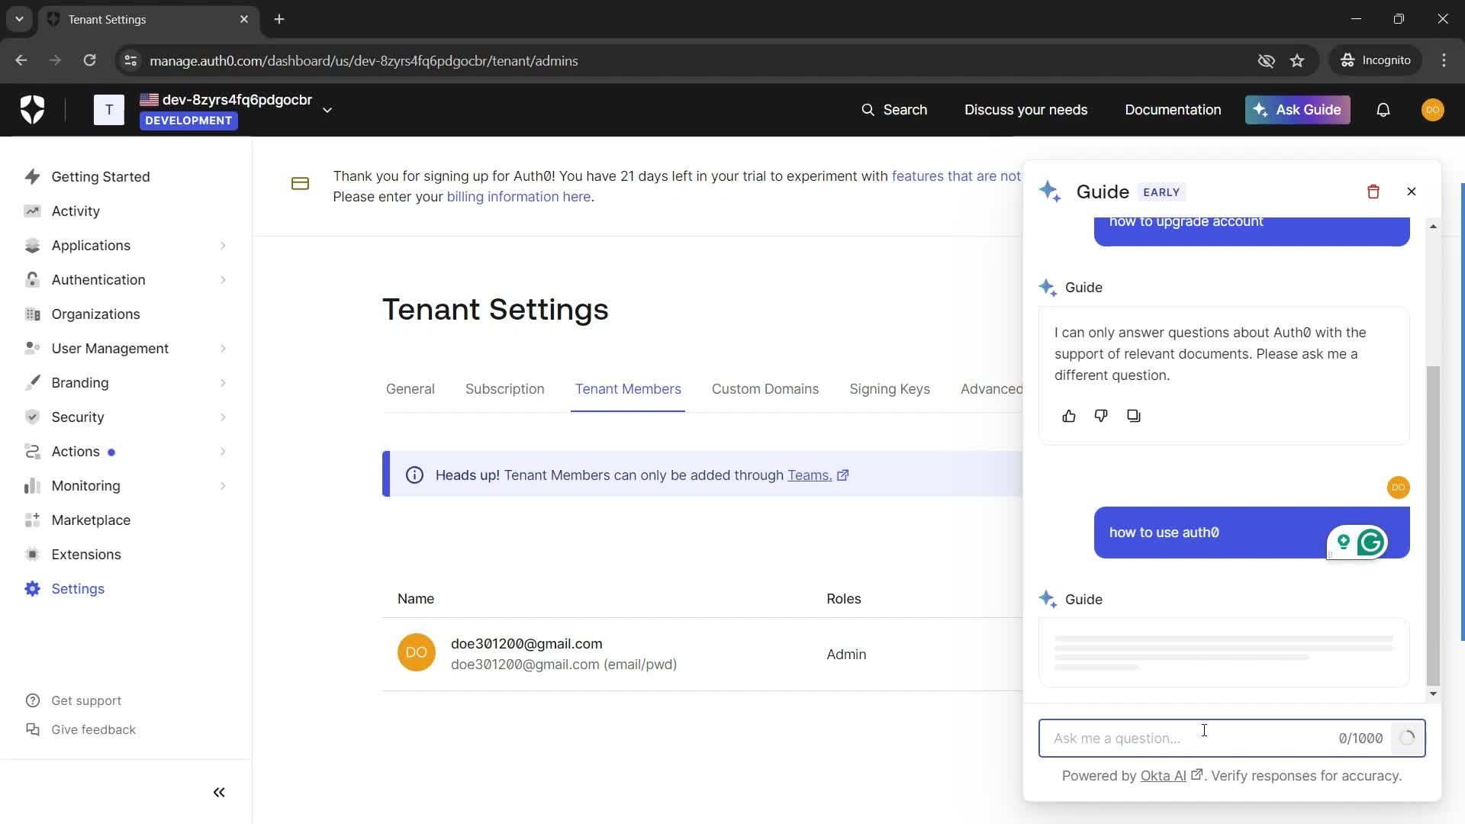Give thumbs up to Guide response
1465x824 pixels.
[1068, 416]
